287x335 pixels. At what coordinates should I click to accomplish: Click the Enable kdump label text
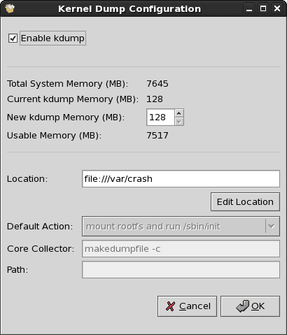(x=52, y=38)
